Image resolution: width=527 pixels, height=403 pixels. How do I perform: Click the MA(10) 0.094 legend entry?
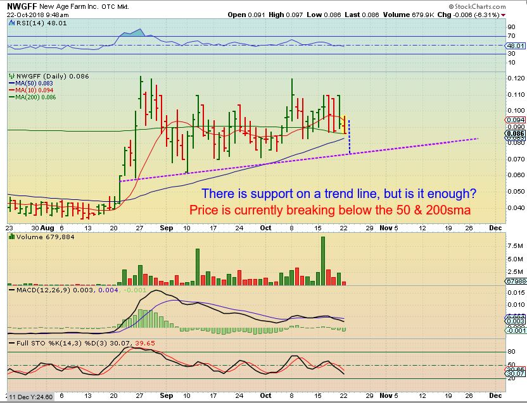(34, 90)
